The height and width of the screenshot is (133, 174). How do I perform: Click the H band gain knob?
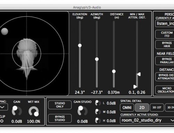point(98,120)
